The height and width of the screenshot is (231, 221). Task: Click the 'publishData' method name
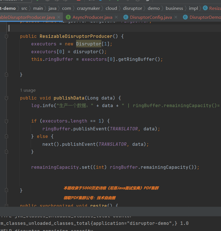(69, 98)
